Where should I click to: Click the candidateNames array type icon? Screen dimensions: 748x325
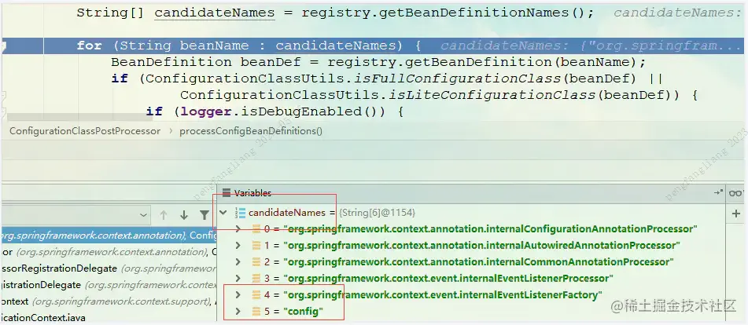(241, 213)
